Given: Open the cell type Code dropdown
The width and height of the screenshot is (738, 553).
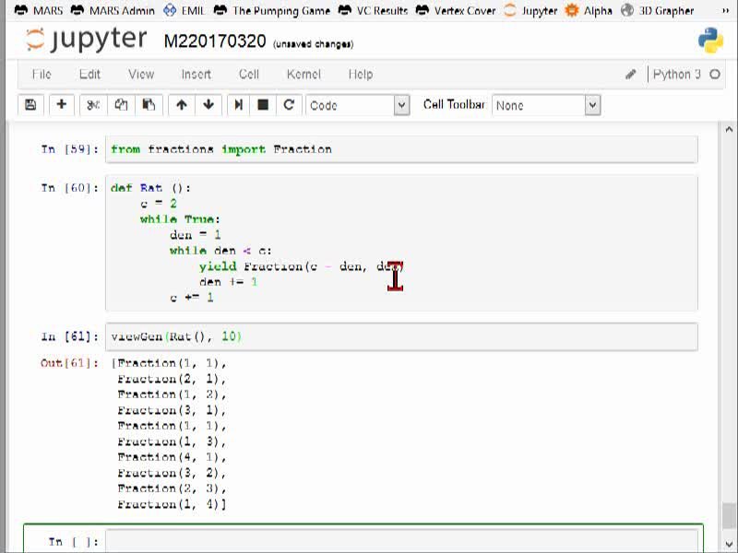Looking at the screenshot, I should click(358, 105).
